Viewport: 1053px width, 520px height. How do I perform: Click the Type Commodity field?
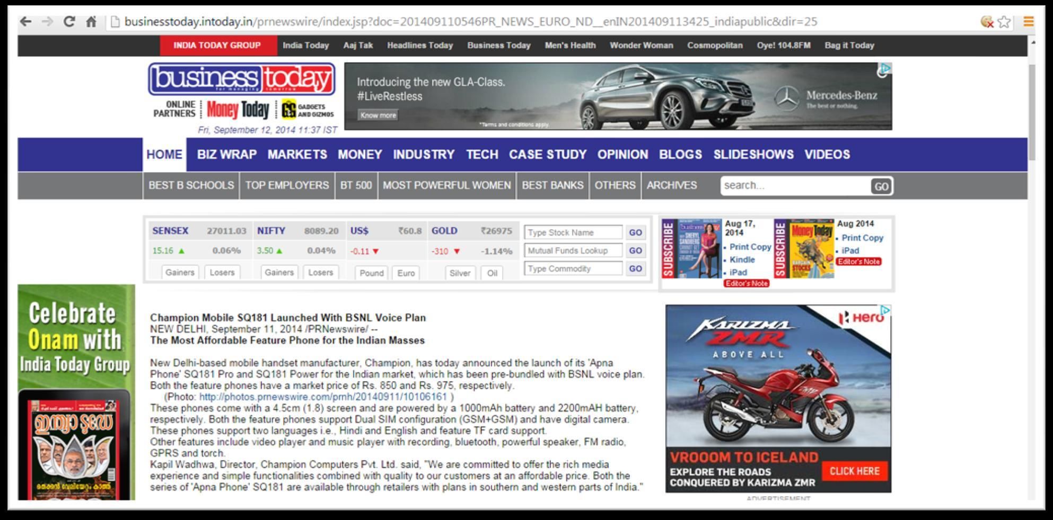coord(573,268)
